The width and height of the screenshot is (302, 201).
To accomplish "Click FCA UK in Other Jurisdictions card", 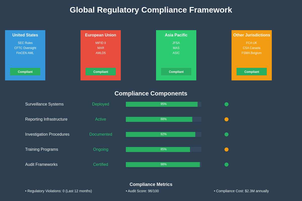I will pos(252,43).
